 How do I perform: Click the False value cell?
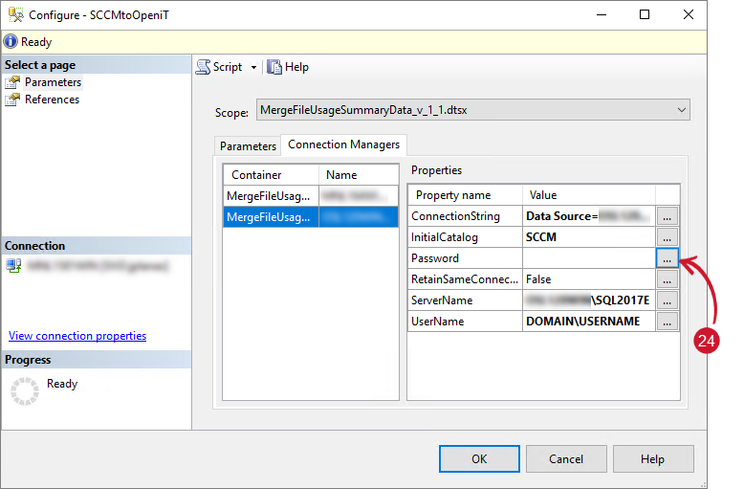point(589,279)
